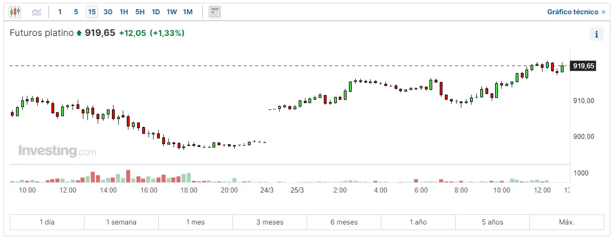This screenshot has height=241, width=615.
Task: Select the 5 minute interval
Action: coord(76,11)
